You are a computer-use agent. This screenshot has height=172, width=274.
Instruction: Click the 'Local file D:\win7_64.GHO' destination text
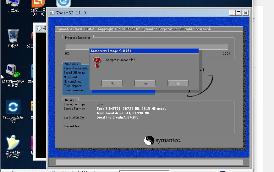tap(118, 117)
